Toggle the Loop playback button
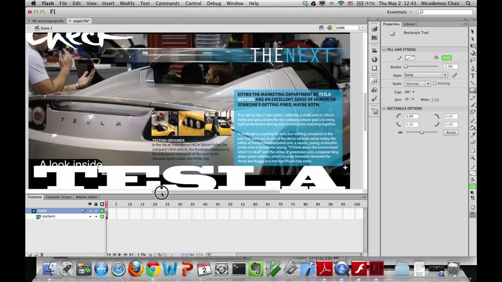The width and height of the screenshot is (502, 282). click(x=144, y=255)
